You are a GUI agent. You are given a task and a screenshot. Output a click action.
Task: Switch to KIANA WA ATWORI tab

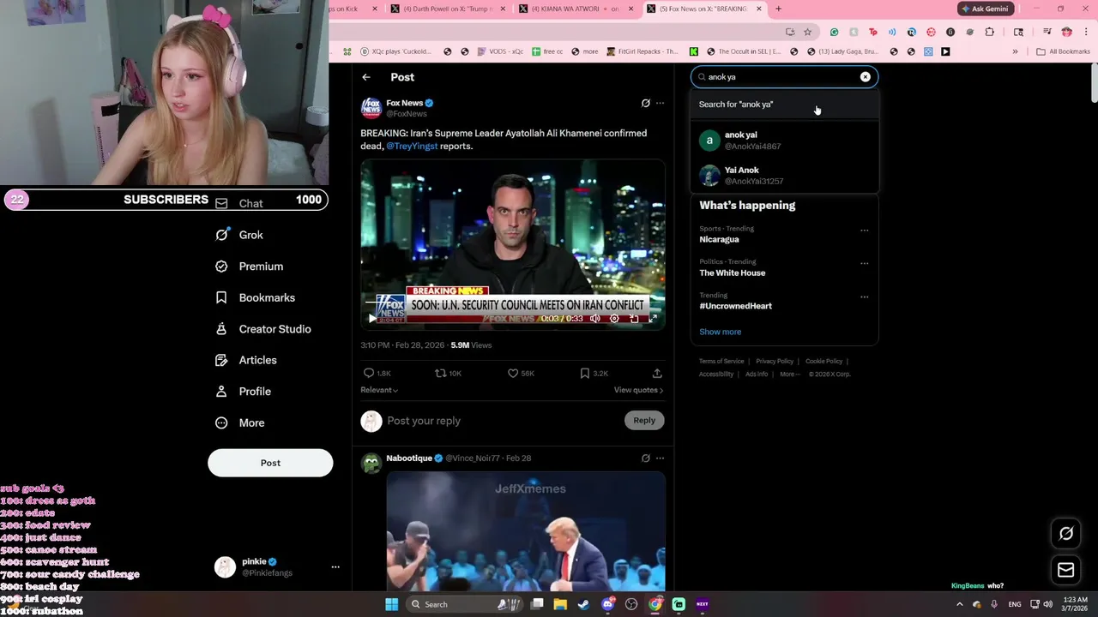(x=576, y=9)
